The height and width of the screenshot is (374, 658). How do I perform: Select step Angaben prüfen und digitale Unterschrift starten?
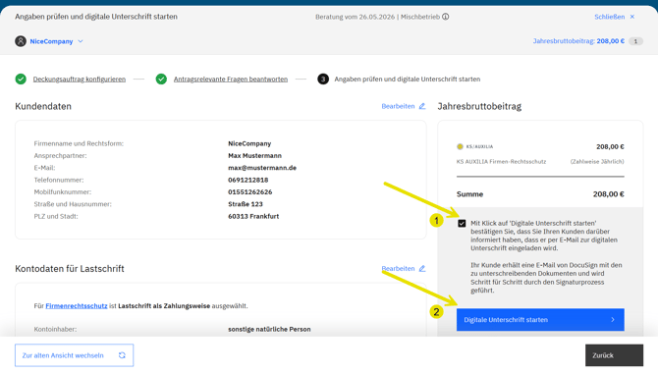tap(407, 79)
